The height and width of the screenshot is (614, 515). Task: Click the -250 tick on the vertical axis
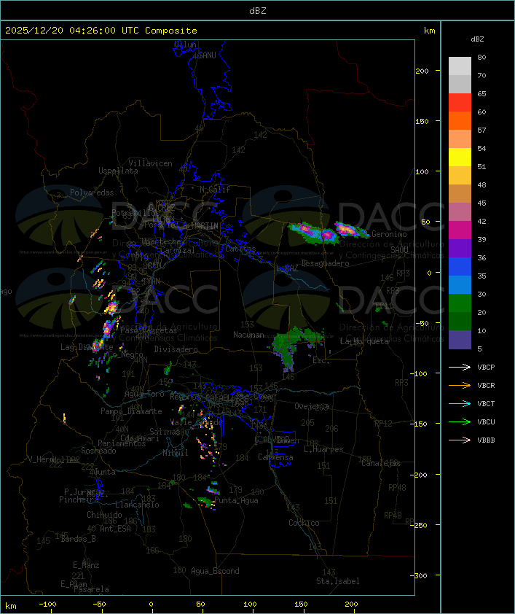click(420, 525)
